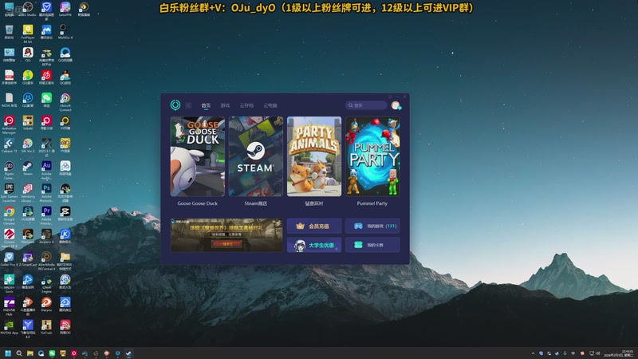Screen dimensions: 638x359
Task: Open the Adobe Audition desktop icon
Action: [x=46, y=170]
